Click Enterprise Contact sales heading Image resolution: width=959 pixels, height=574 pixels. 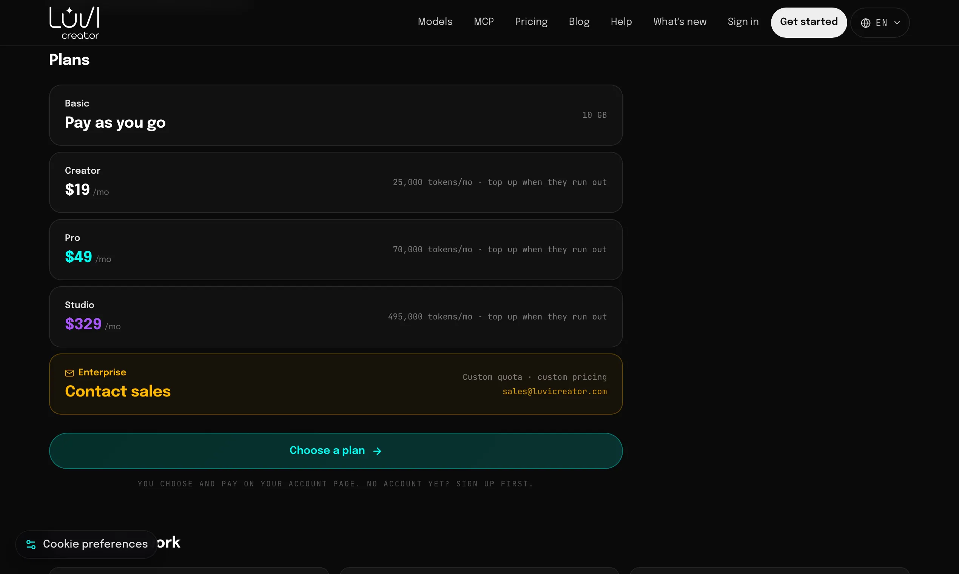coord(117,391)
